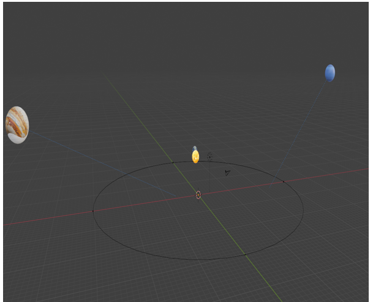The image size is (373, 302).
Task: Select the striped Jupiter planet sphere
Action: tap(17, 125)
